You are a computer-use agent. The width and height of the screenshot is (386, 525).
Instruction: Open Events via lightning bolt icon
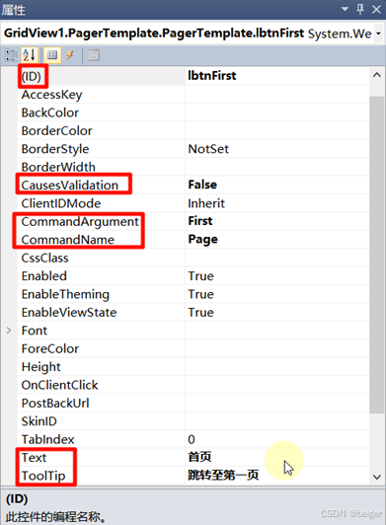click(x=70, y=55)
